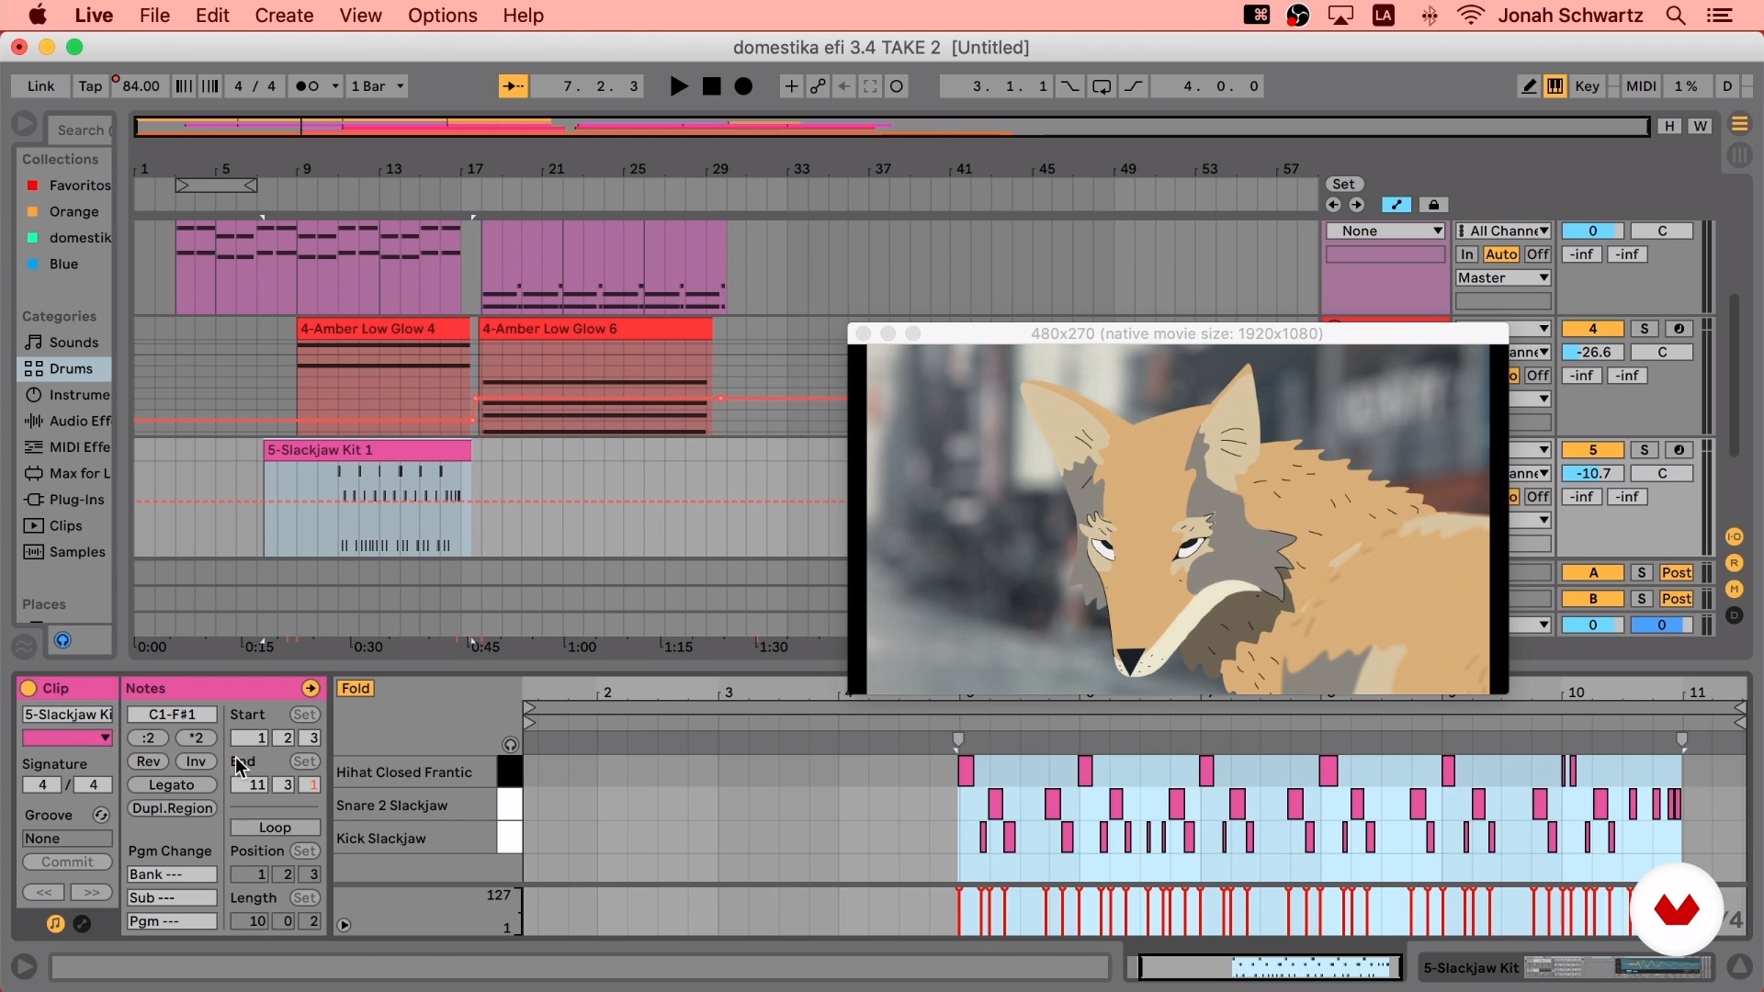The image size is (1764, 992).
Task: Open the Edit menu
Action: [212, 16]
